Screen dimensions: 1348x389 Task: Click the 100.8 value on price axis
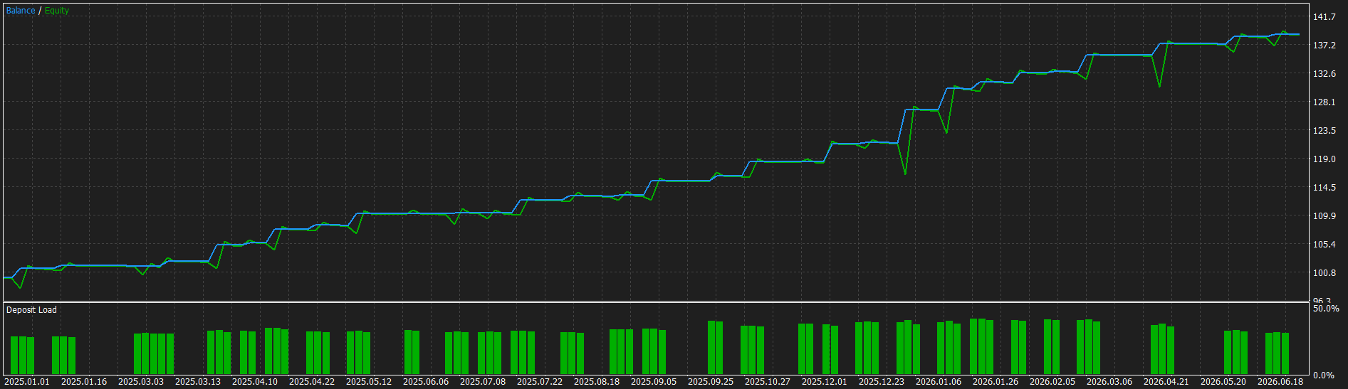[1325, 273]
